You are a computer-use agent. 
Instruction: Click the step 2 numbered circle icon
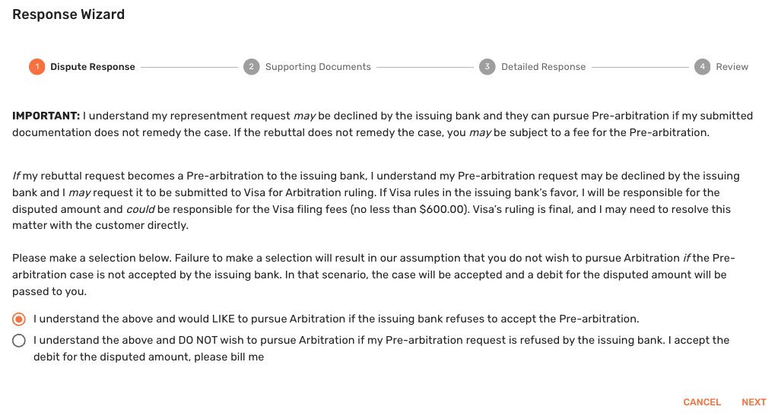(251, 67)
